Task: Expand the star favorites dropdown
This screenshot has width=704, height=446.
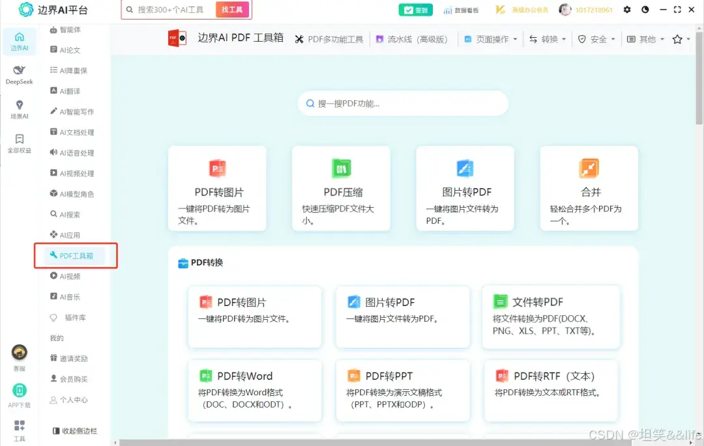Action: tap(681, 40)
